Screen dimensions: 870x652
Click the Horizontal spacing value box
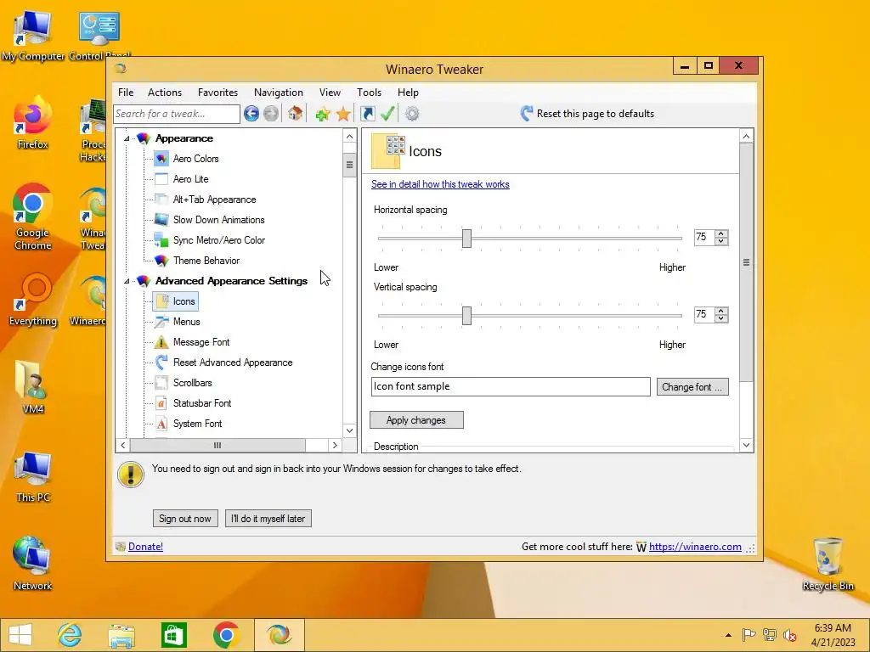click(x=704, y=238)
